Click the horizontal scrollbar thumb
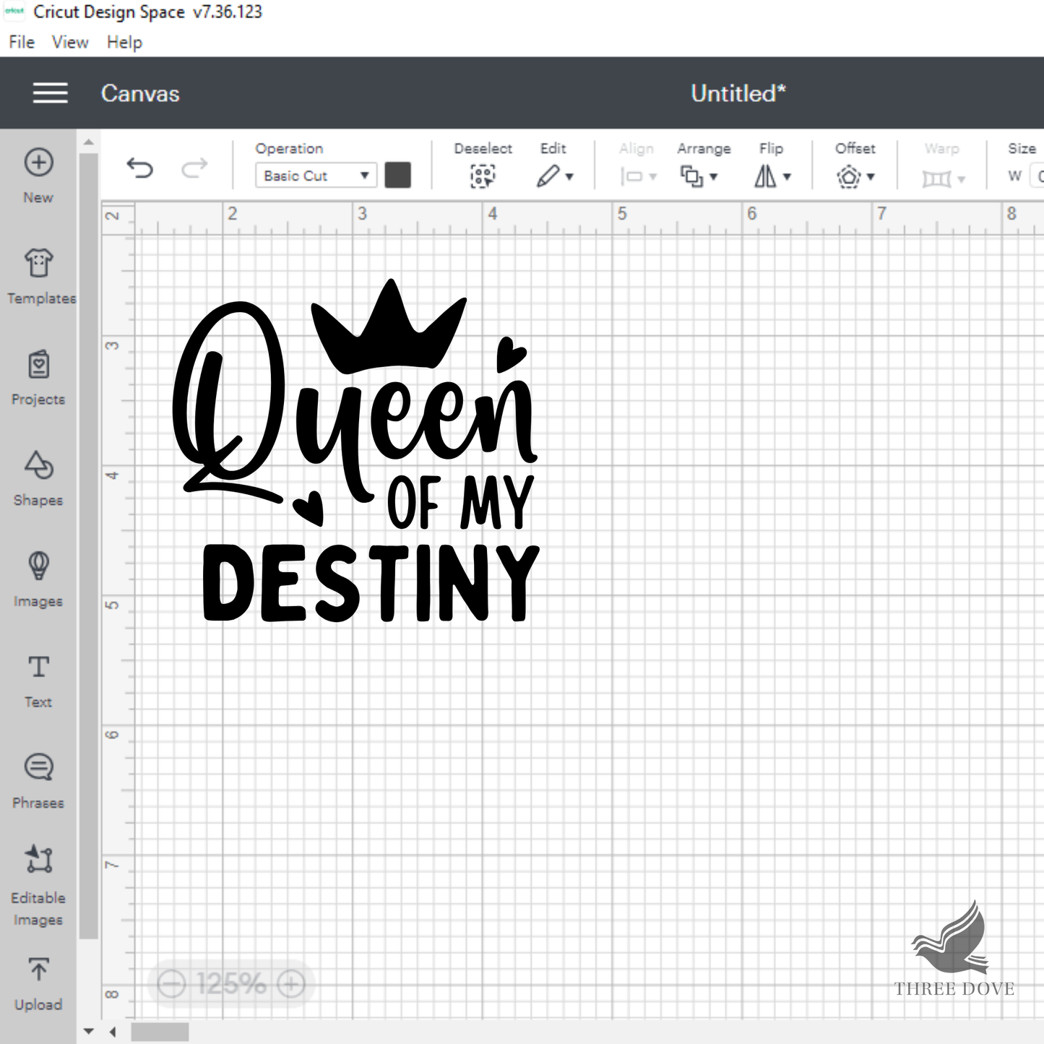This screenshot has width=1044, height=1044. point(160,1032)
